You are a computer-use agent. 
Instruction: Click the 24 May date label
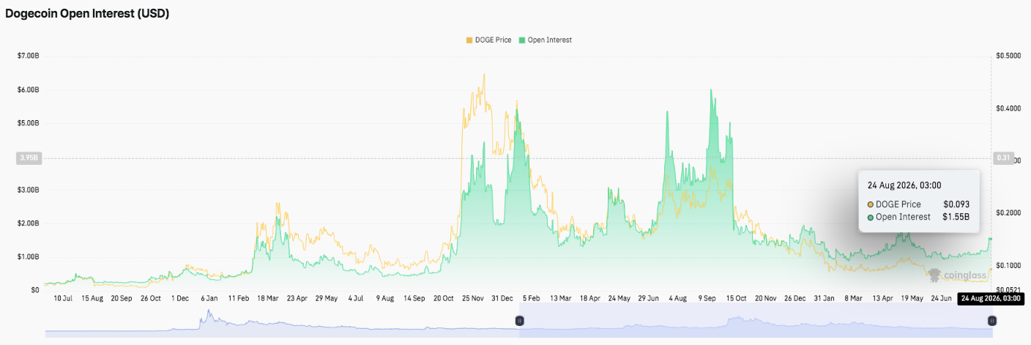[619, 299]
